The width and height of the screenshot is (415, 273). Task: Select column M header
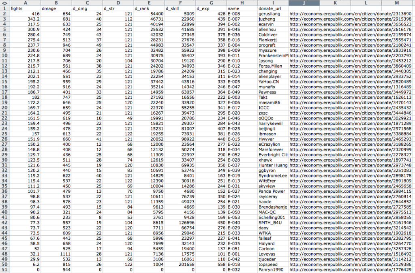tap(396, 2)
